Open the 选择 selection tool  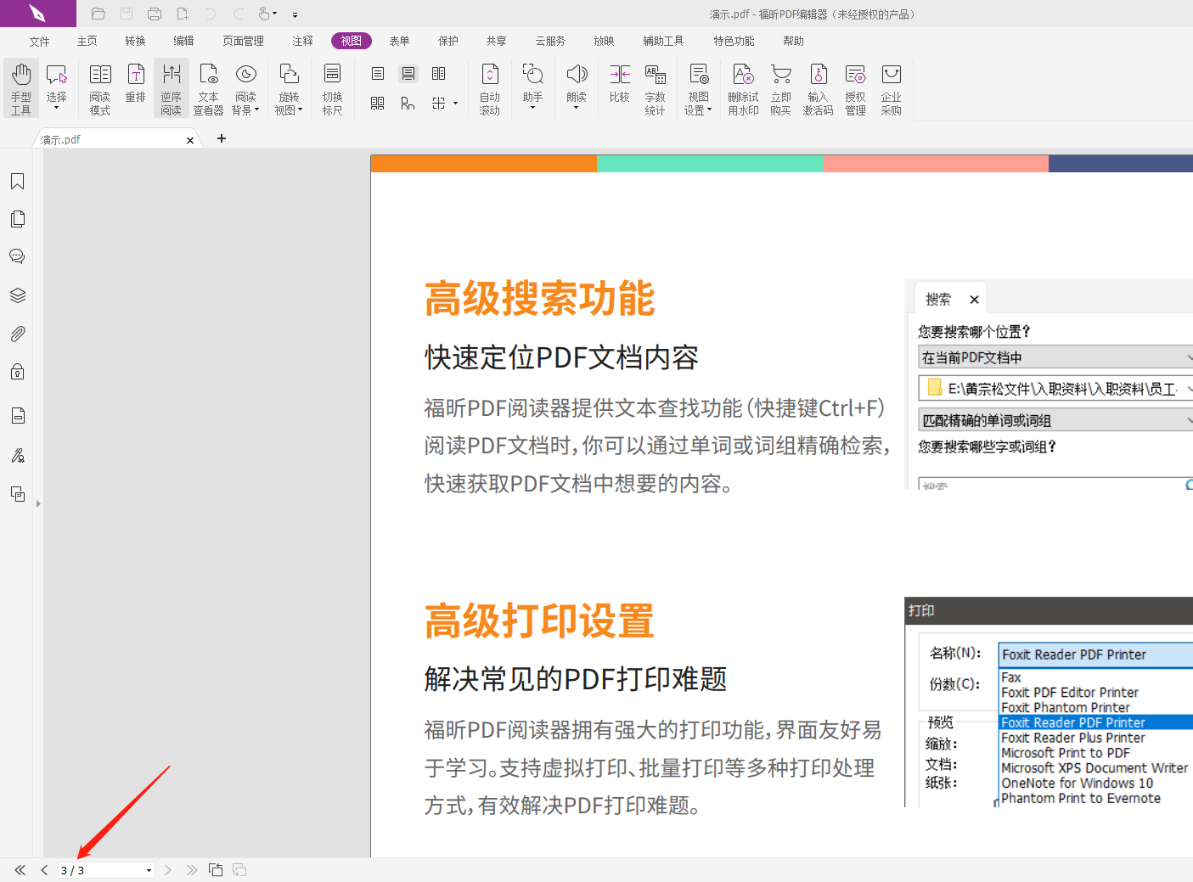[57, 88]
